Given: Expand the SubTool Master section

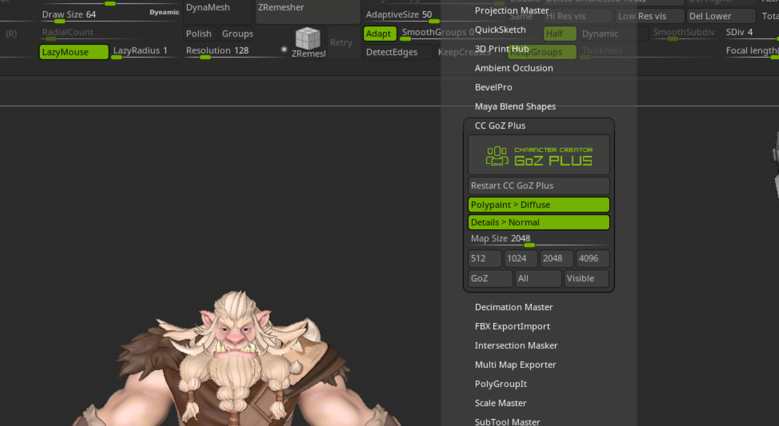Looking at the screenshot, I should coord(507,422).
